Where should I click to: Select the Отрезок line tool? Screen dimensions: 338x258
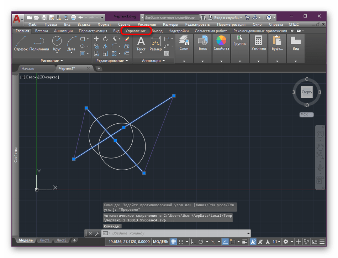tap(21, 43)
